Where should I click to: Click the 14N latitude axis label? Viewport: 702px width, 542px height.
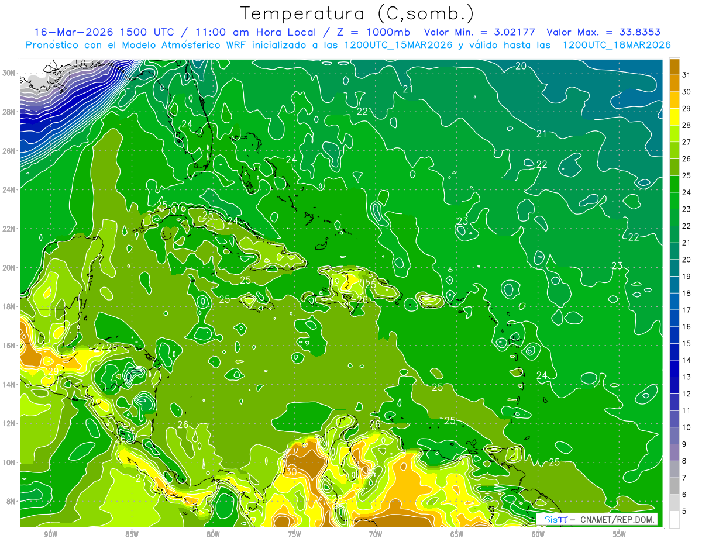pyautogui.click(x=10, y=385)
